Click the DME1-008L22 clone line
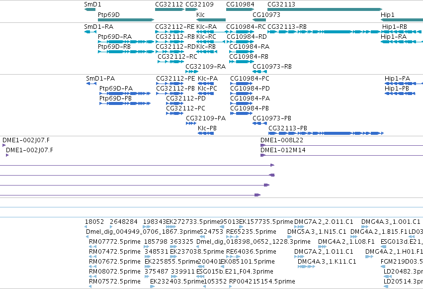The height and width of the screenshot is (289, 423). click(x=341, y=145)
